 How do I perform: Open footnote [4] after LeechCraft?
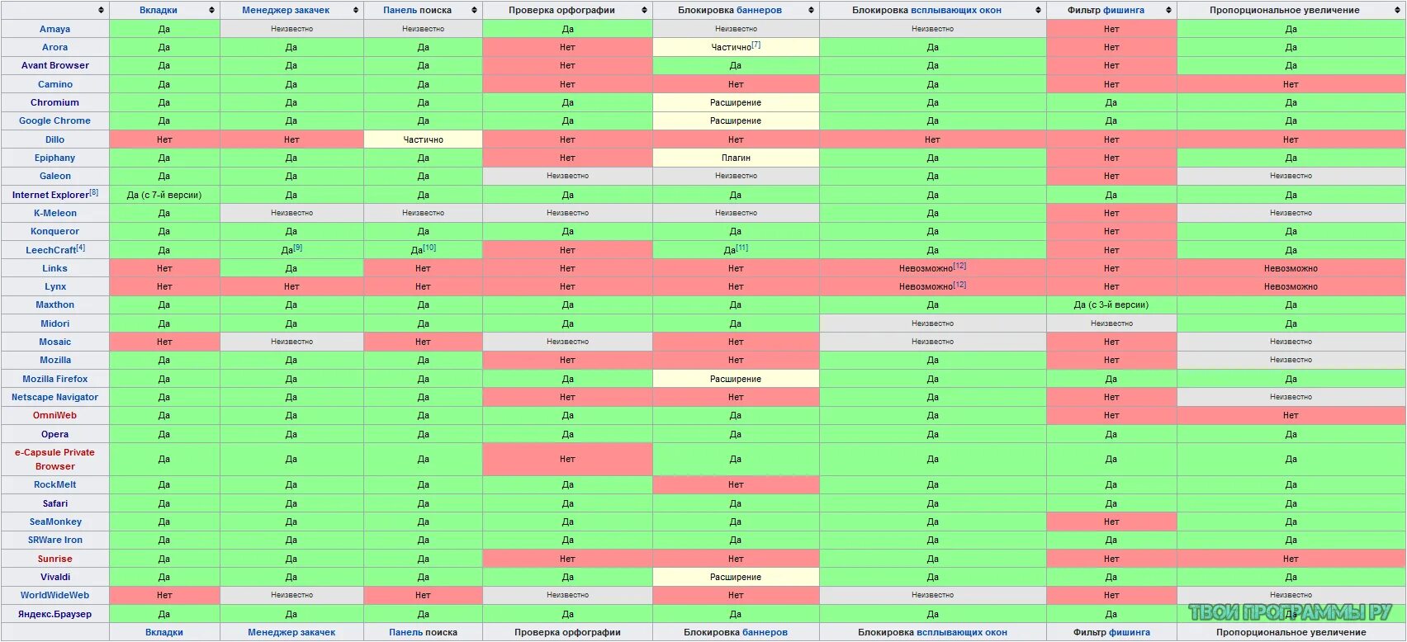pos(80,248)
